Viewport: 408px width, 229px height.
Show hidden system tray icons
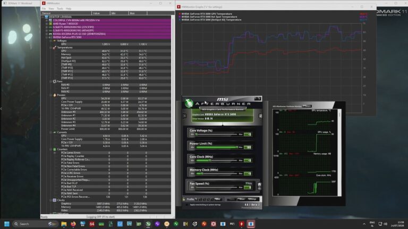364,224
